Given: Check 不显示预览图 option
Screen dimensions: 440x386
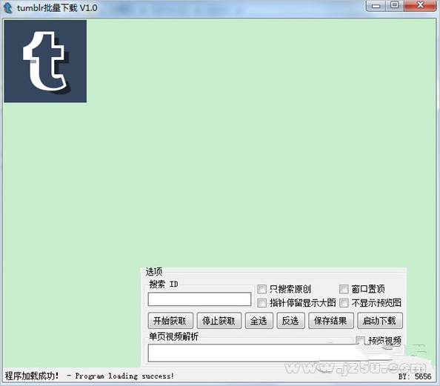Looking at the screenshot, I should pos(344,302).
